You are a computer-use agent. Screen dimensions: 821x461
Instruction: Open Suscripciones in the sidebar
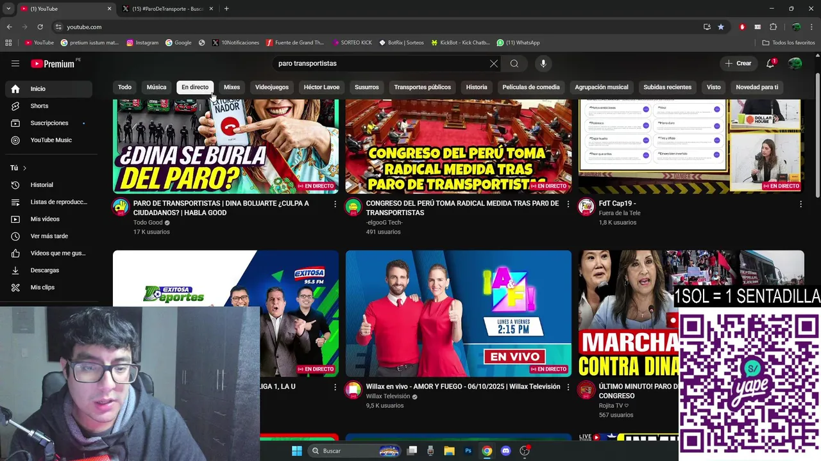(49, 123)
